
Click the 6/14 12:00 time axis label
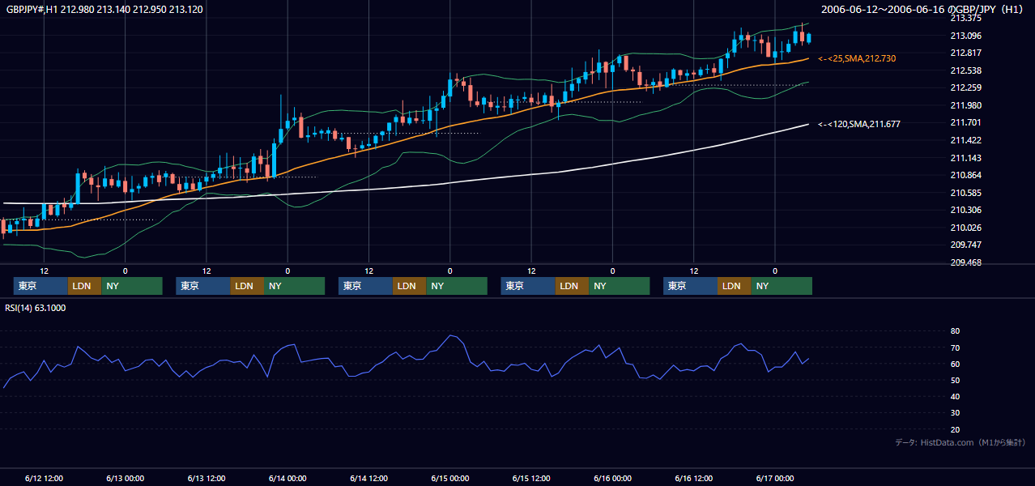tap(369, 478)
